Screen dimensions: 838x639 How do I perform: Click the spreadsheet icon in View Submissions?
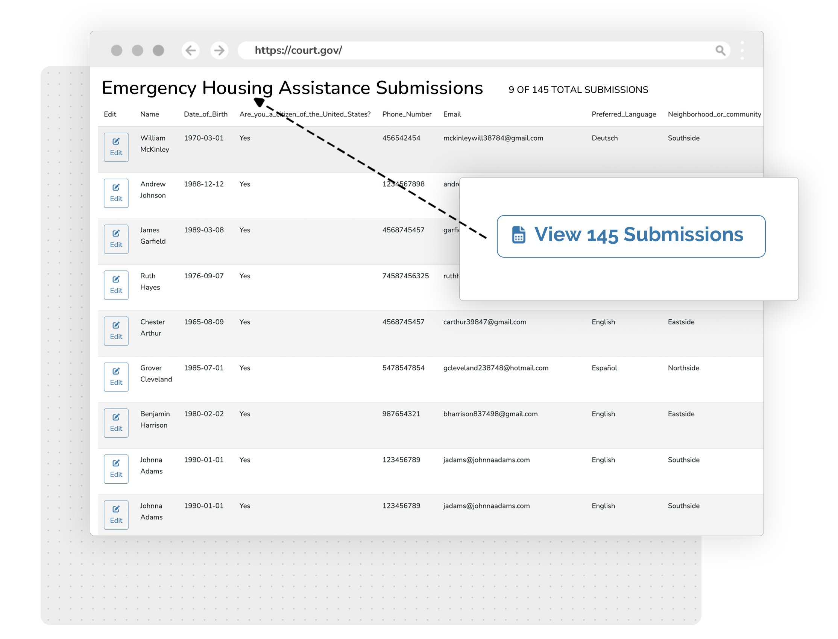click(518, 235)
